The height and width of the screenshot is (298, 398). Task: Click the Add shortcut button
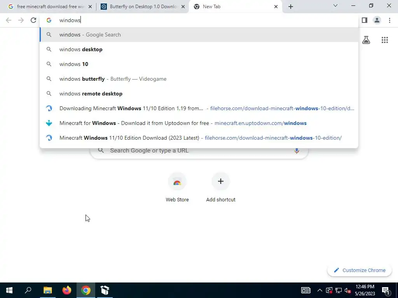[x=221, y=187]
